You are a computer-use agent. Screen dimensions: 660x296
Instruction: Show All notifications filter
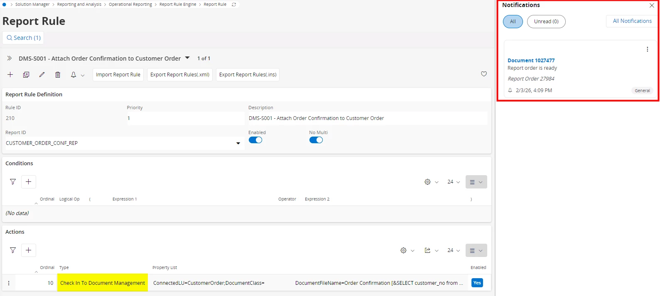513,22
